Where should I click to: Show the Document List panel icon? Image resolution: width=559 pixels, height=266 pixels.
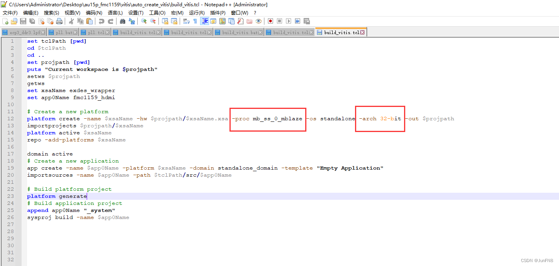[x=231, y=21]
